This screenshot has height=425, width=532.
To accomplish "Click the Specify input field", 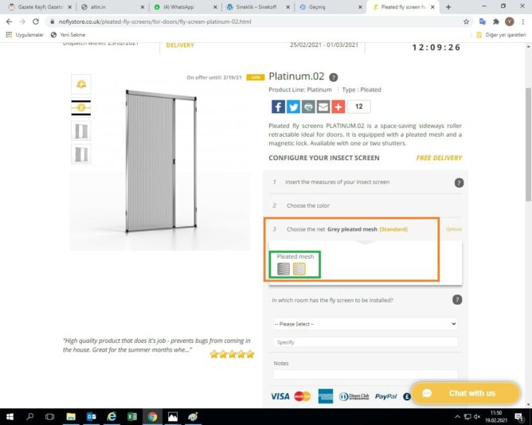I will pos(365,342).
